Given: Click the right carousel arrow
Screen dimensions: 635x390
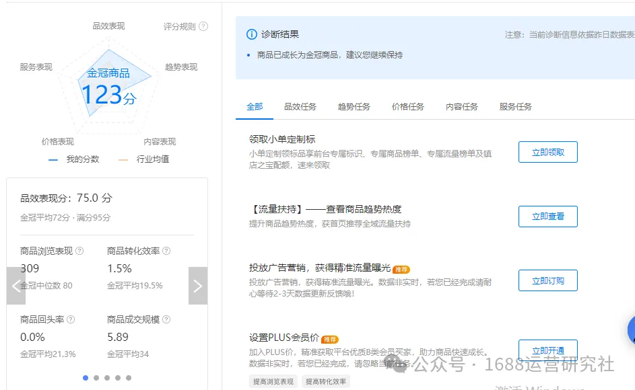Looking at the screenshot, I should pyautogui.click(x=197, y=286).
